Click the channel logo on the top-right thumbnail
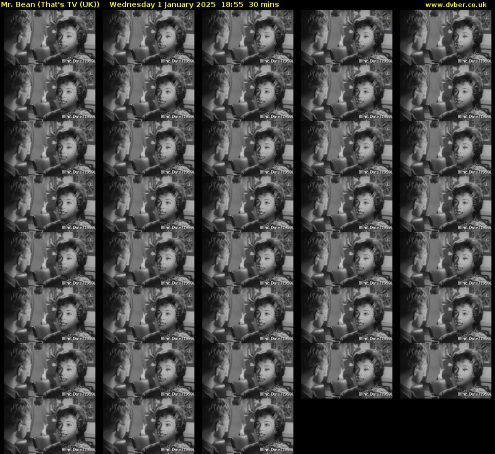495x454 pixels. (486, 17)
